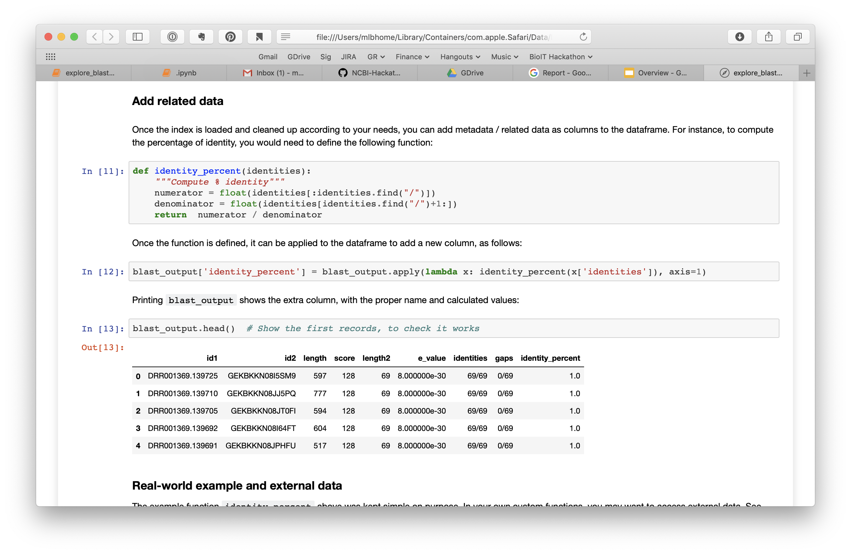Expand the Finance bookmarks dropdown

click(412, 57)
